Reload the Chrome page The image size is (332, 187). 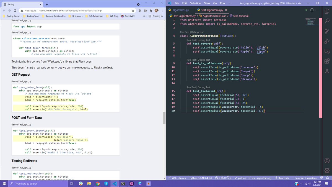click(x=15, y=11)
